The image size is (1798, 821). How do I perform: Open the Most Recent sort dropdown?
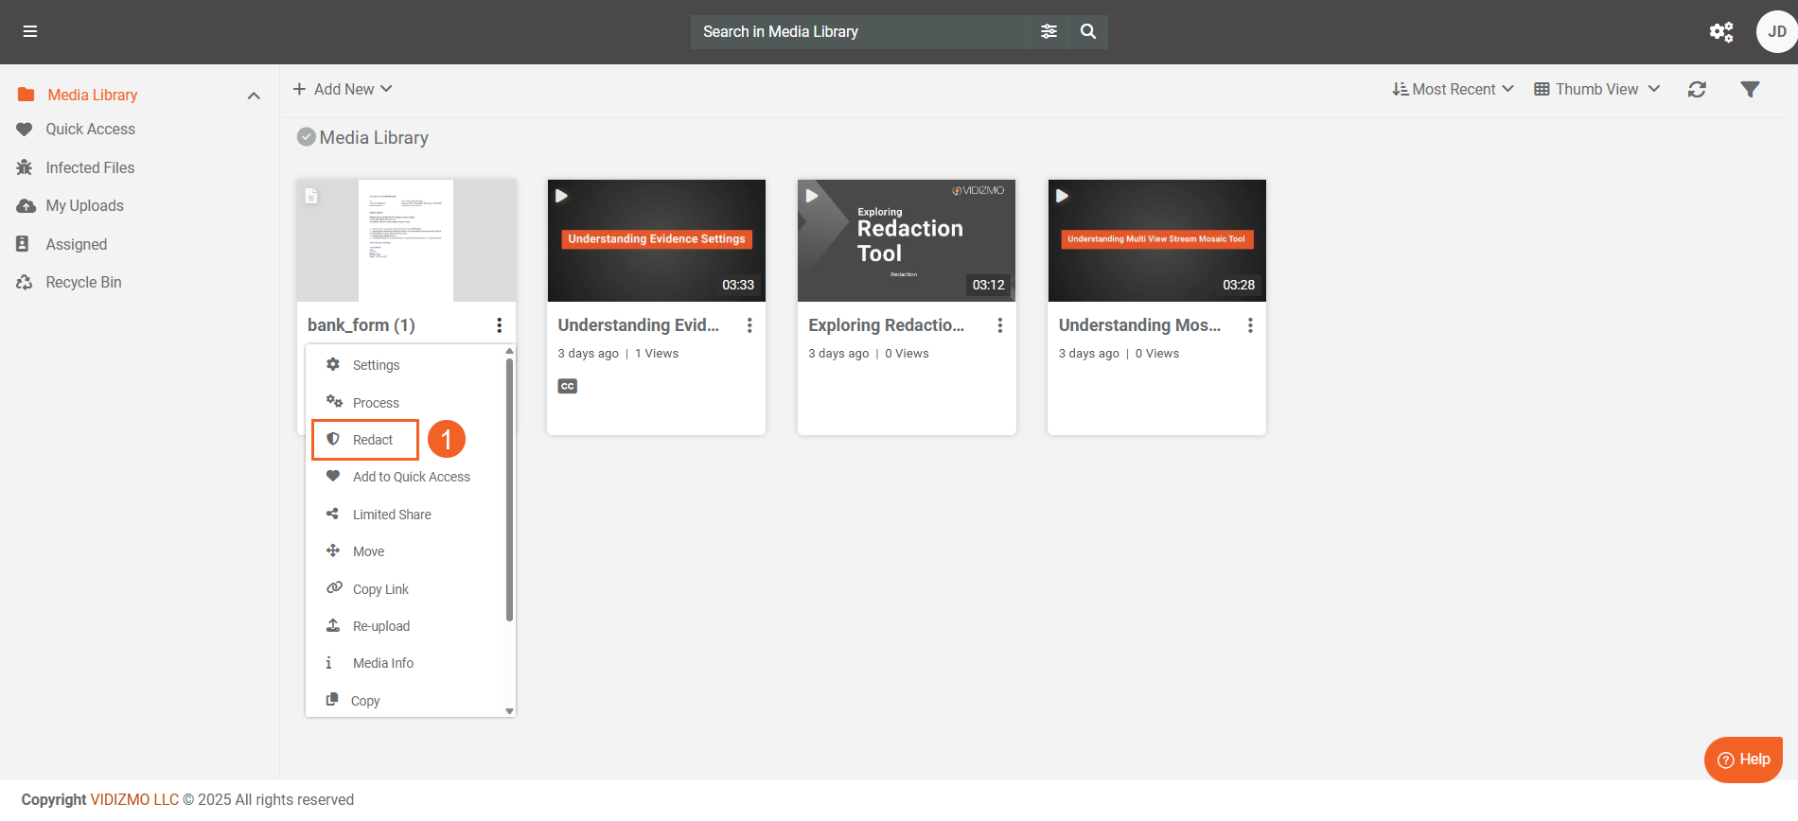(x=1453, y=89)
